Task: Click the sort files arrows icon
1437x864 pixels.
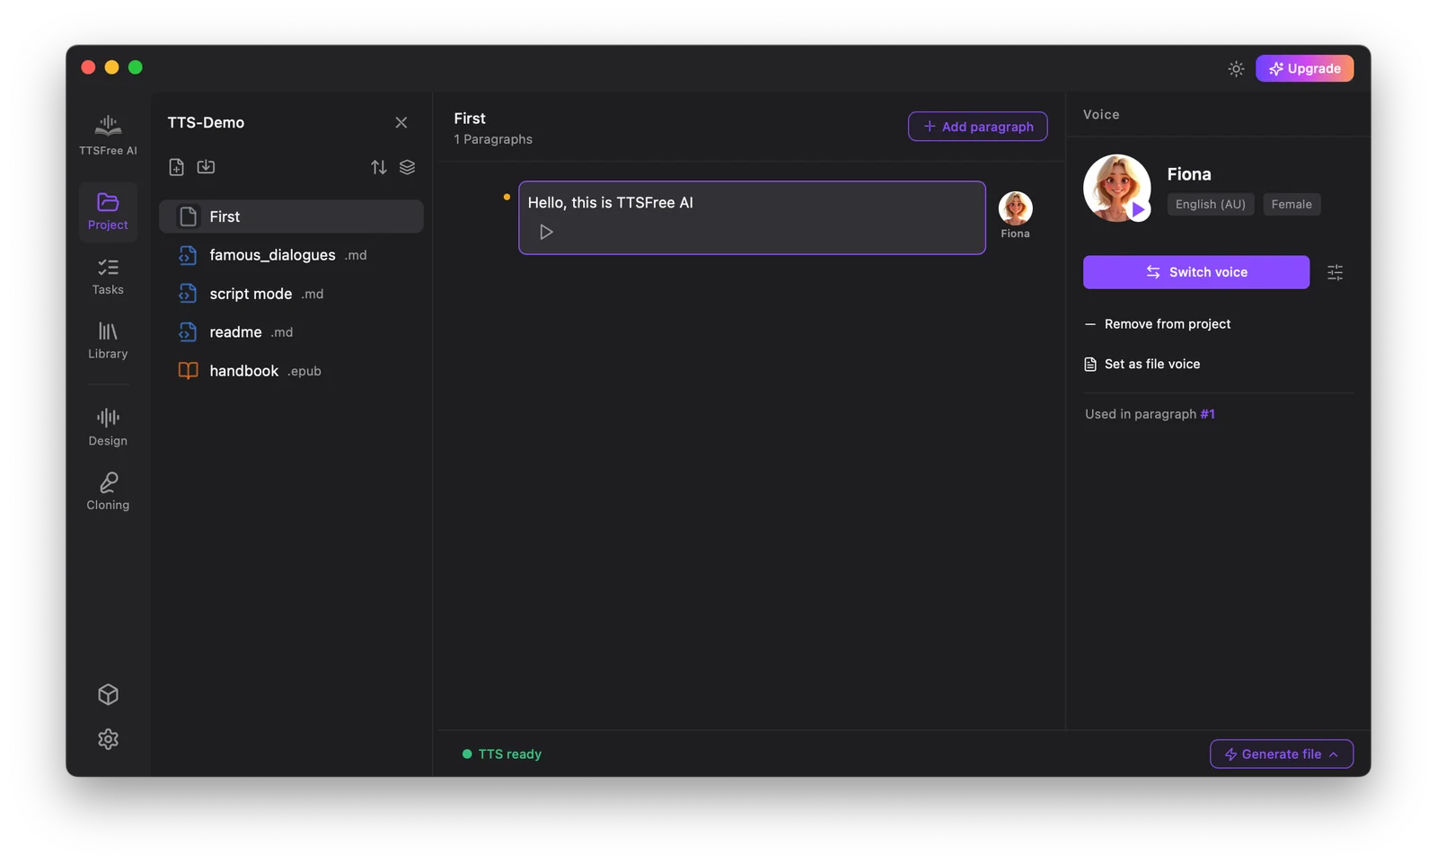Action: 379,167
